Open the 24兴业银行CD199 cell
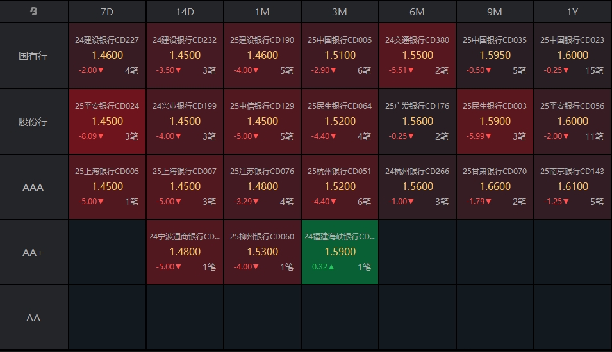This screenshot has width=612, height=352. (185, 121)
